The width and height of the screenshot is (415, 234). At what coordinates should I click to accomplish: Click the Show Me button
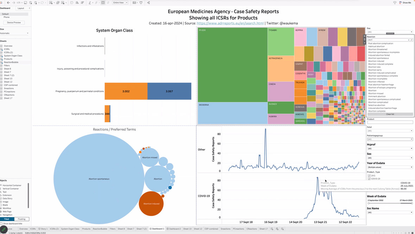405,3
